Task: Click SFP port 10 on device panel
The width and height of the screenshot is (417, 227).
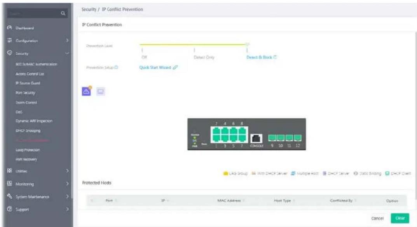Action: click(x=281, y=138)
